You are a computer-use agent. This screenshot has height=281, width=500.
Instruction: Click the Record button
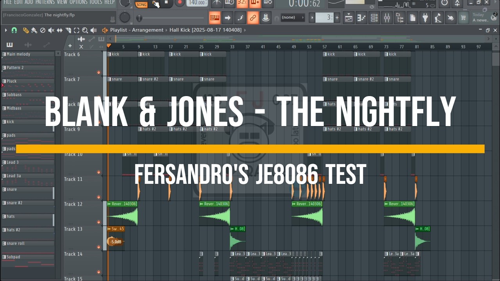tap(180, 3)
